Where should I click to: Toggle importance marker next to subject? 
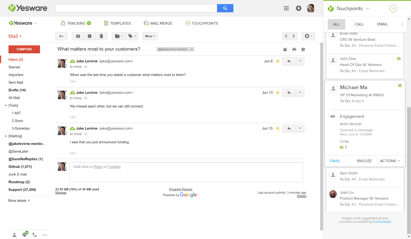(148, 49)
